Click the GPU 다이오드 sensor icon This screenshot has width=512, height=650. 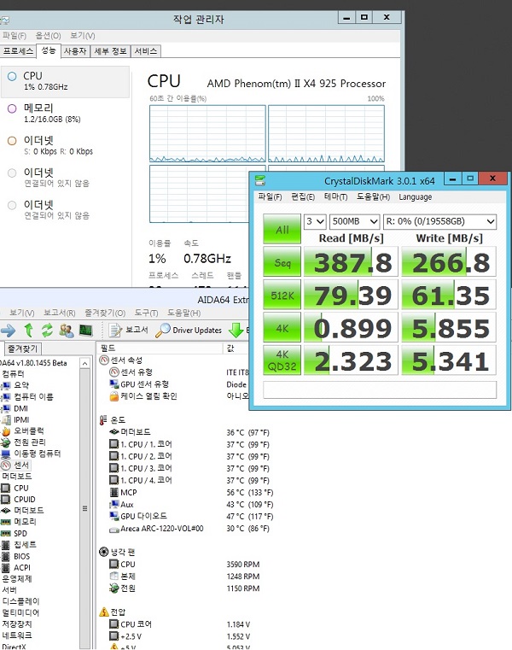coord(113,516)
